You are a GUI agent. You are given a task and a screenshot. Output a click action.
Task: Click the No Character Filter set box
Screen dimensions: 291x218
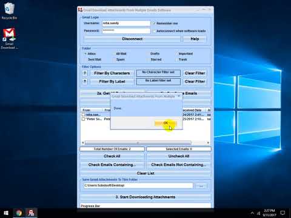point(158,73)
